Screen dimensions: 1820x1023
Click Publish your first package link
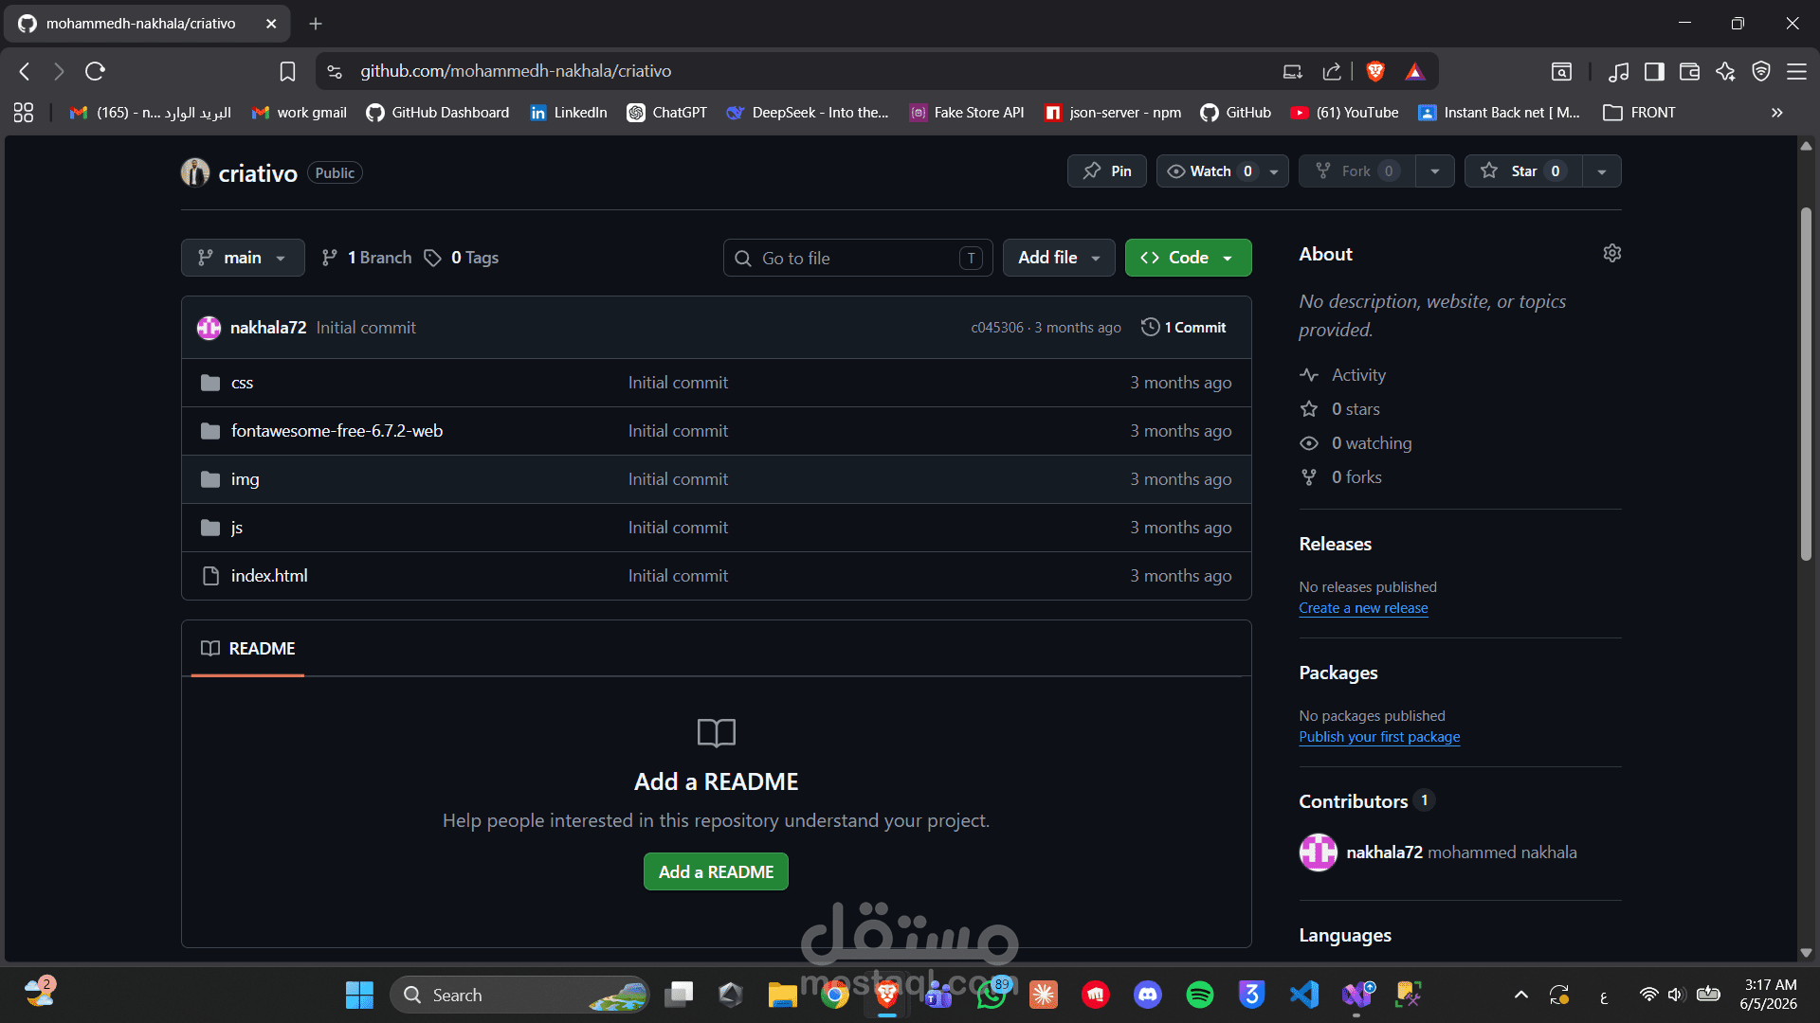point(1379,737)
